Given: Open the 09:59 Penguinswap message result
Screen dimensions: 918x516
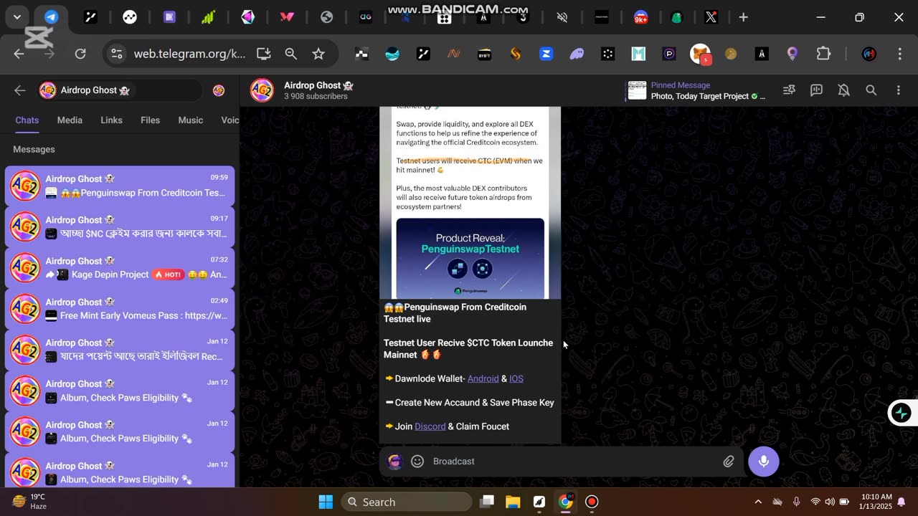Looking at the screenshot, I should (x=120, y=186).
